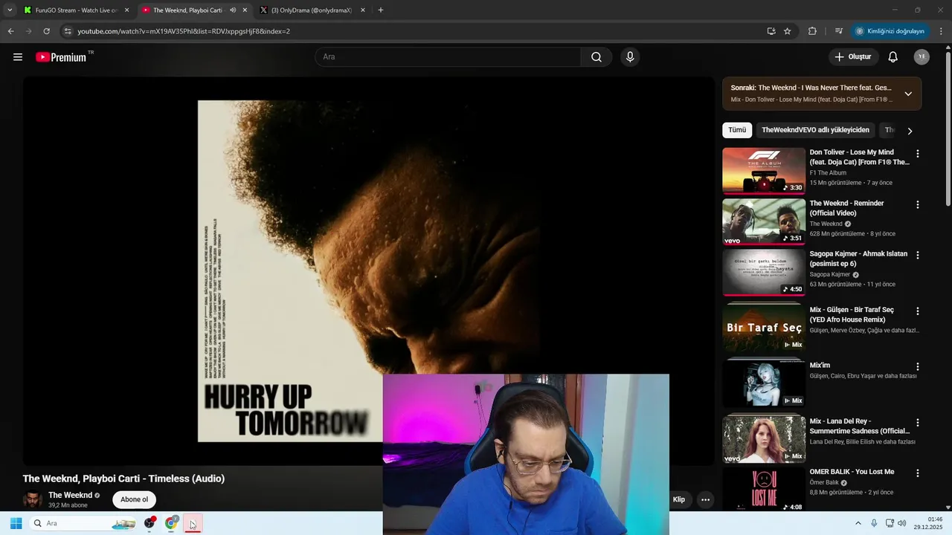The image size is (952, 535).
Task: Go back in browser history
Action: pyautogui.click(x=10, y=31)
